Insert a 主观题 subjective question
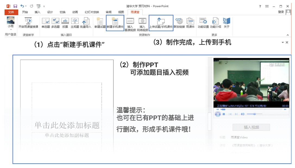 tap(75, 23)
